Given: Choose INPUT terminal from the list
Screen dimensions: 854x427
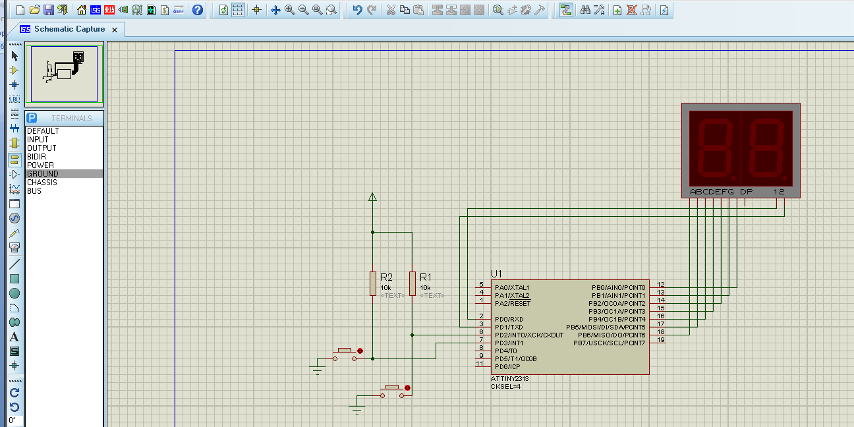Looking at the screenshot, I should 38,140.
